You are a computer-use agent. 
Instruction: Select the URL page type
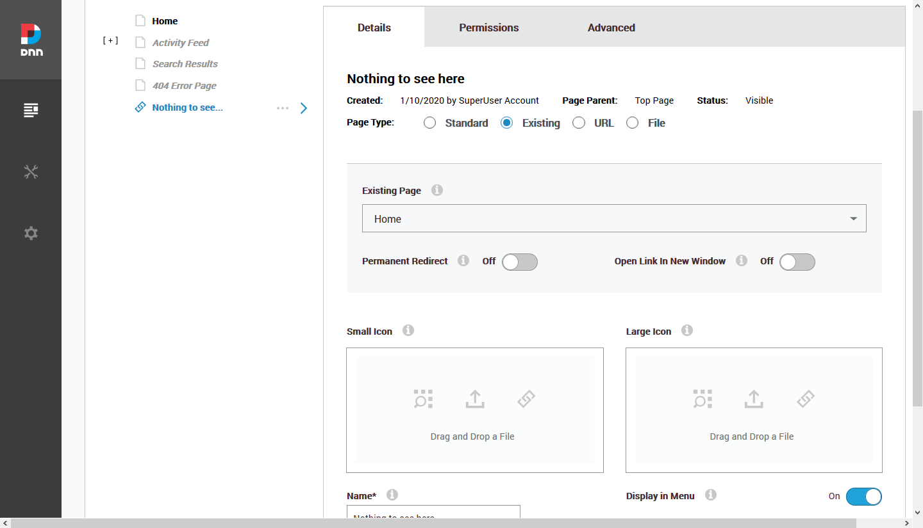[579, 123]
